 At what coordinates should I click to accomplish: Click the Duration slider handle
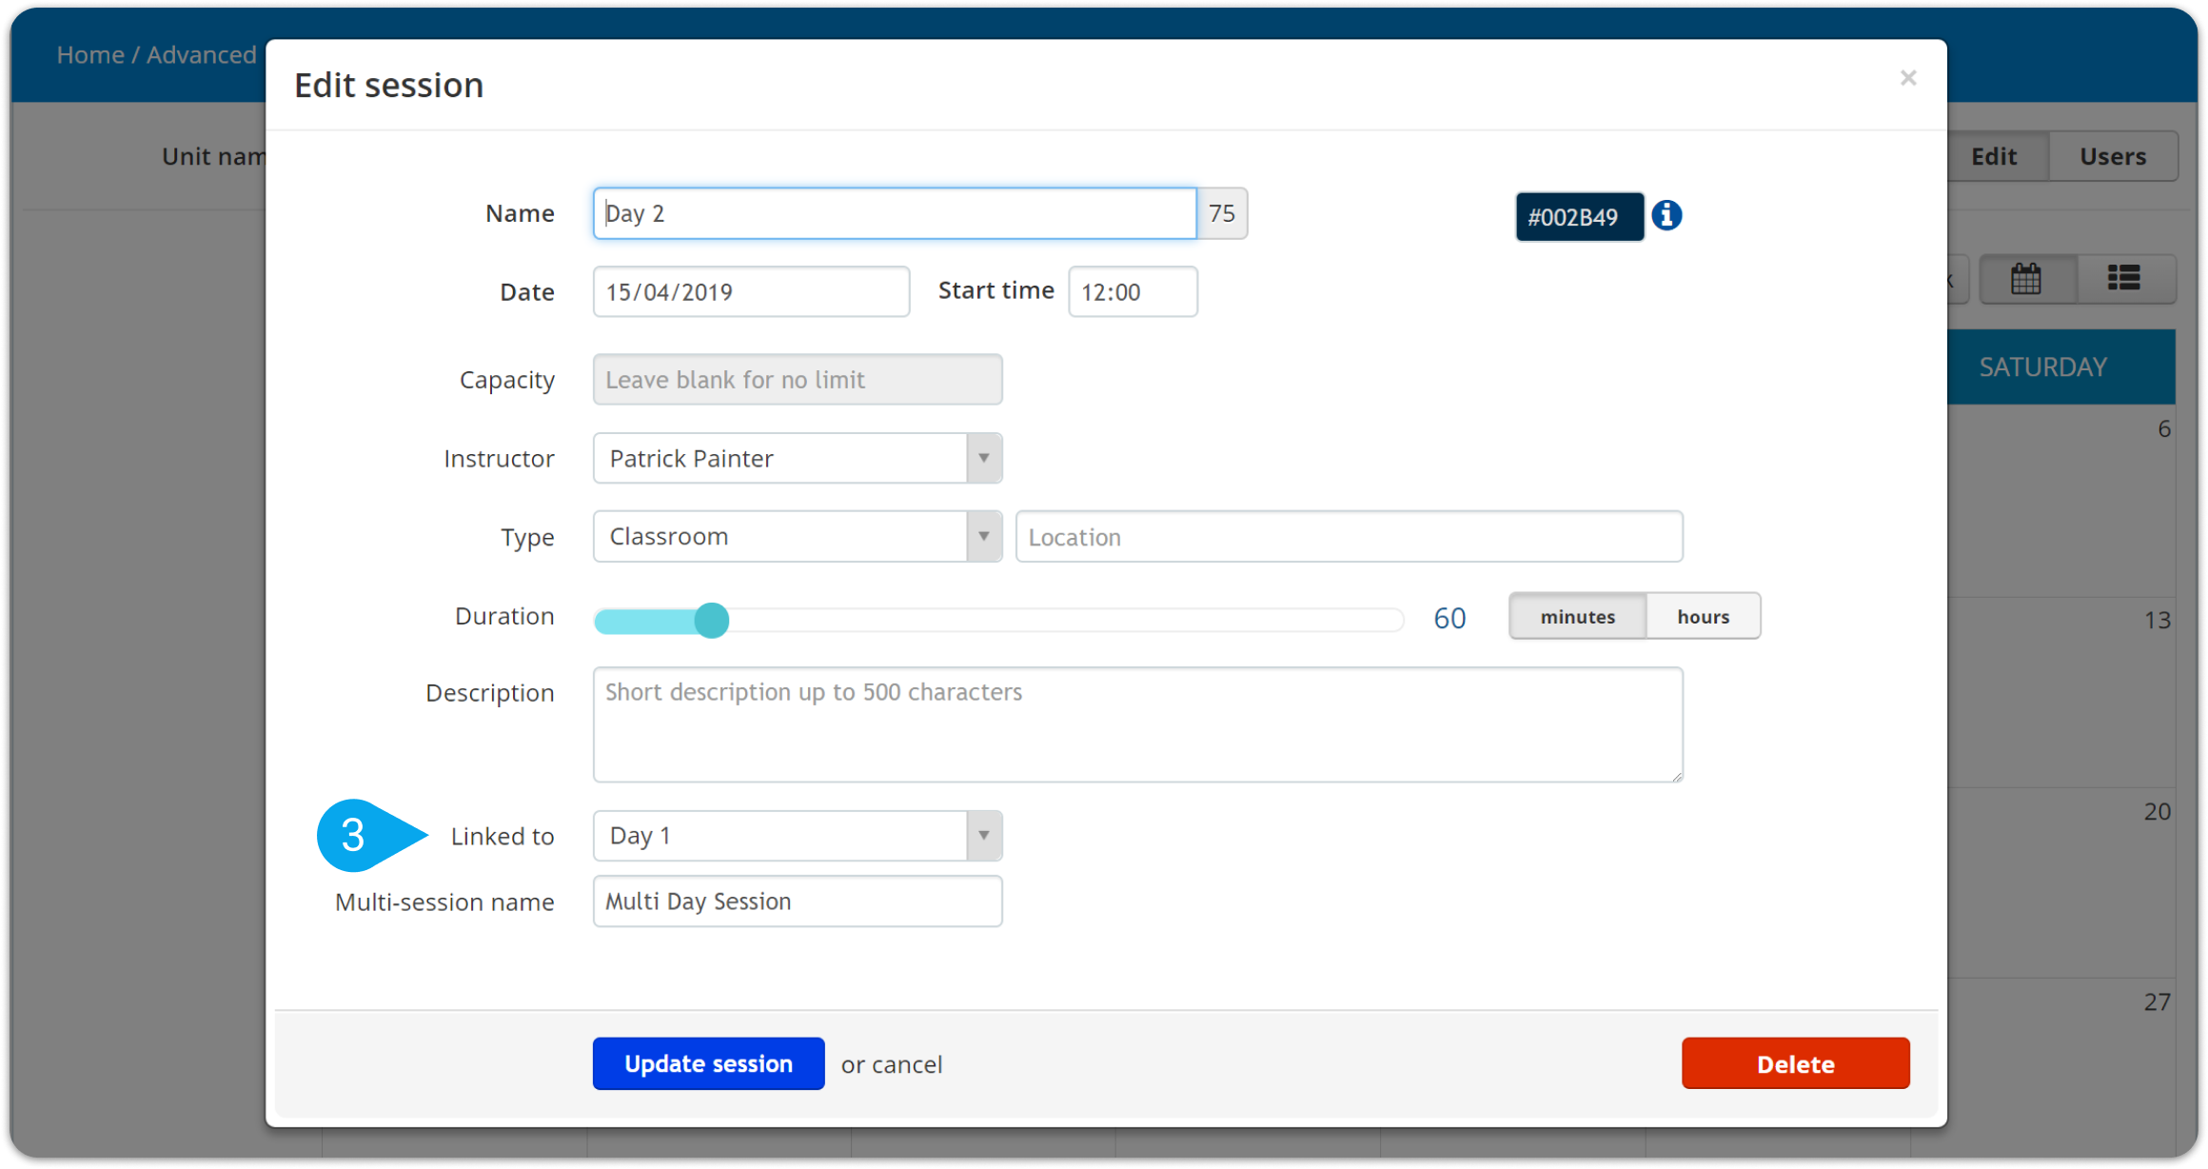(x=711, y=621)
